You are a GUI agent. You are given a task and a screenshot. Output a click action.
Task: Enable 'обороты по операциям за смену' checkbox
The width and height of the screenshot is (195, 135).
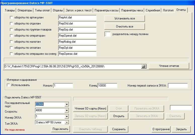pyautogui.click(x=11, y=54)
